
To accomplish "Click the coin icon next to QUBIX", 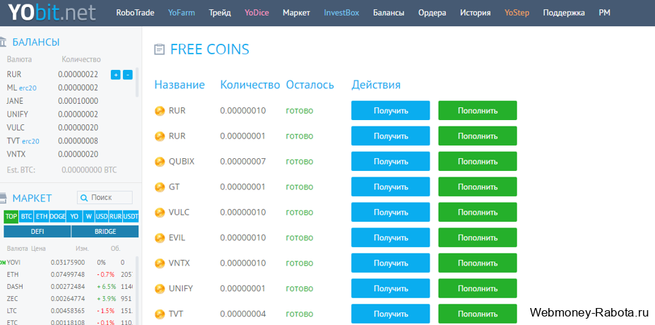I will click(160, 162).
